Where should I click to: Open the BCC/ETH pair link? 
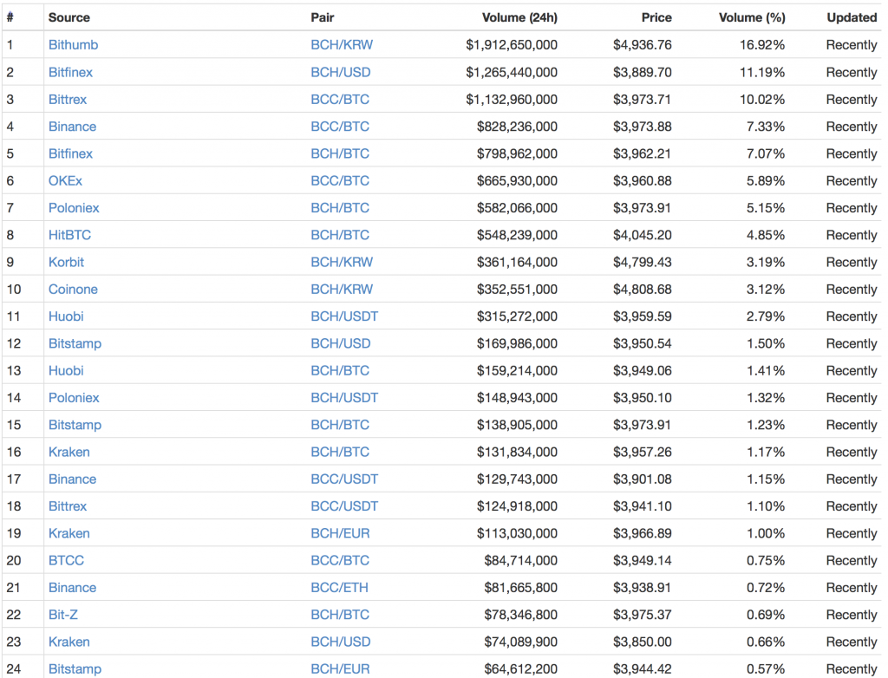pyautogui.click(x=339, y=588)
